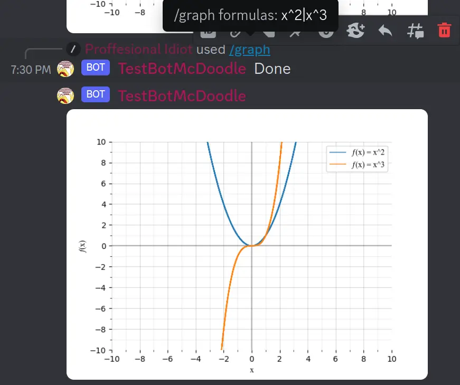Screen dimensions: 460x385
Task: Open Proffesional Idiot's user profile
Action: coord(138,50)
